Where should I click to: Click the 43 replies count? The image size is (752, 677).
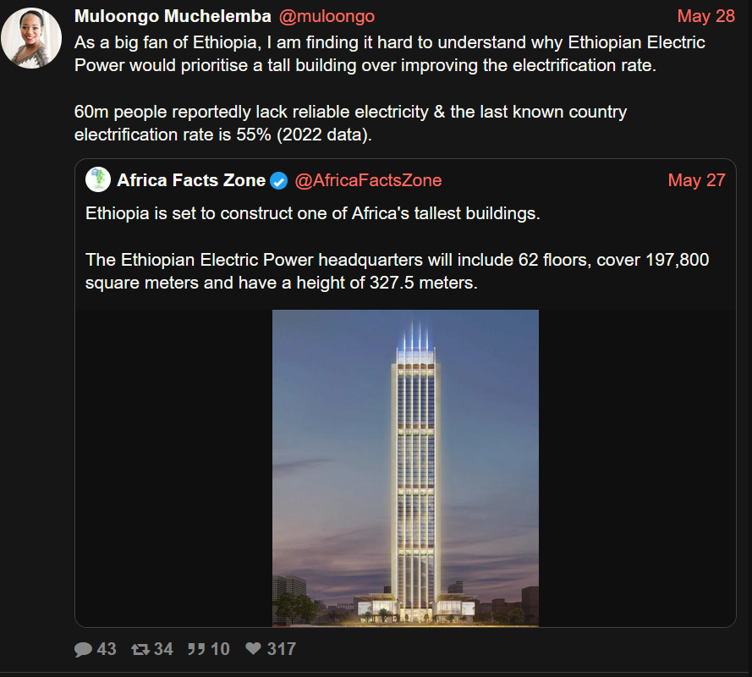(107, 649)
